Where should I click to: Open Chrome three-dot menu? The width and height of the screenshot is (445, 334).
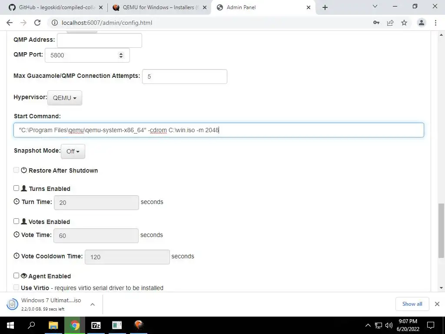pyautogui.click(x=435, y=23)
